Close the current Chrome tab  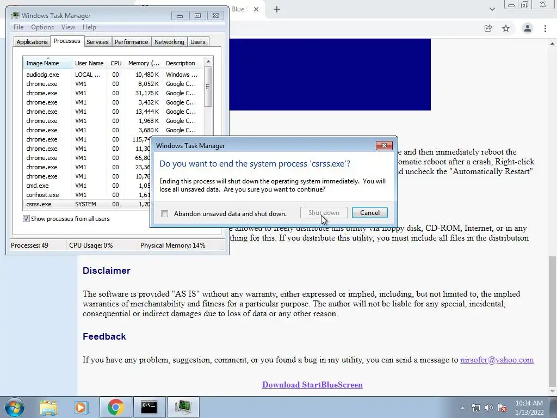(256, 9)
